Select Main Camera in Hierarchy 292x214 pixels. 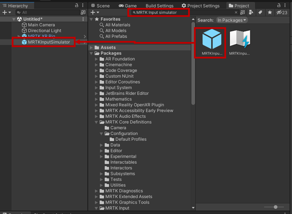tap(41, 25)
